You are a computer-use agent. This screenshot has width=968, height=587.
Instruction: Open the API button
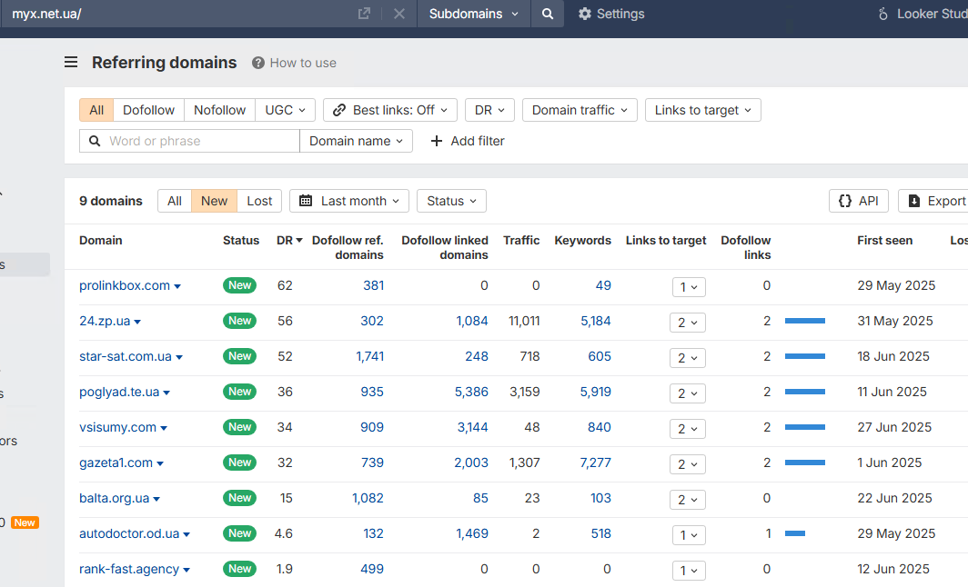(x=859, y=201)
